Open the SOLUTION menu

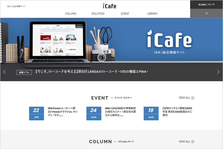point(98,14)
